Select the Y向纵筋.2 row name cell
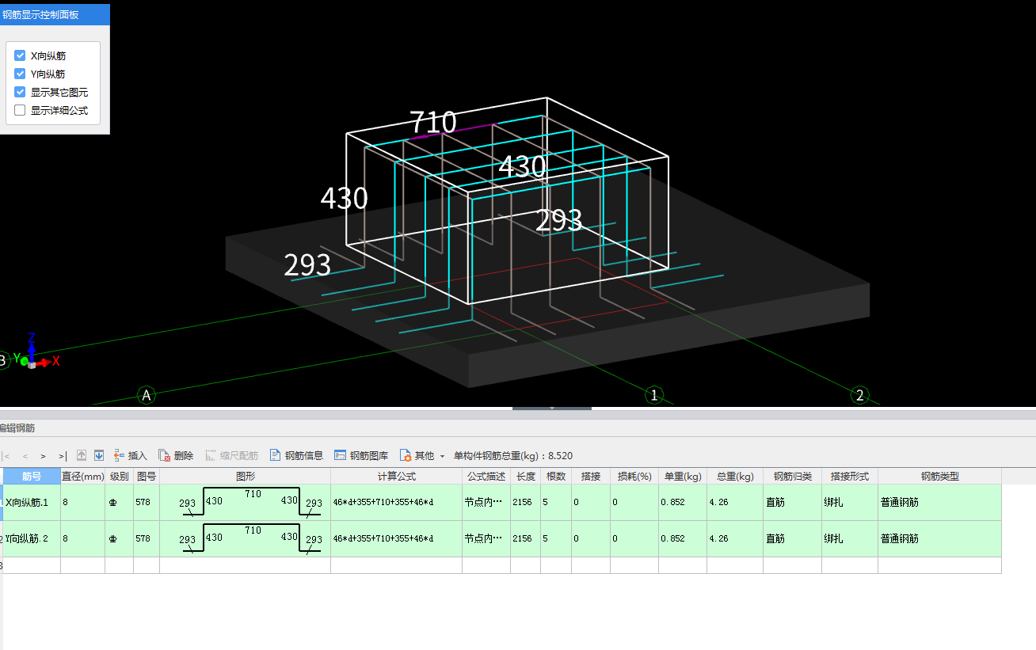This screenshot has height=650, width=1036. (32, 538)
